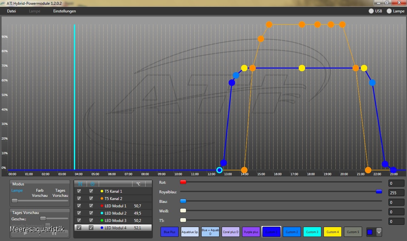
Task: Apply the Blue Plus color preset
Action: point(170,232)
